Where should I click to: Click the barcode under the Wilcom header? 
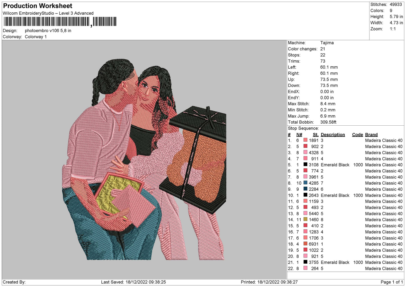(60, 22)
